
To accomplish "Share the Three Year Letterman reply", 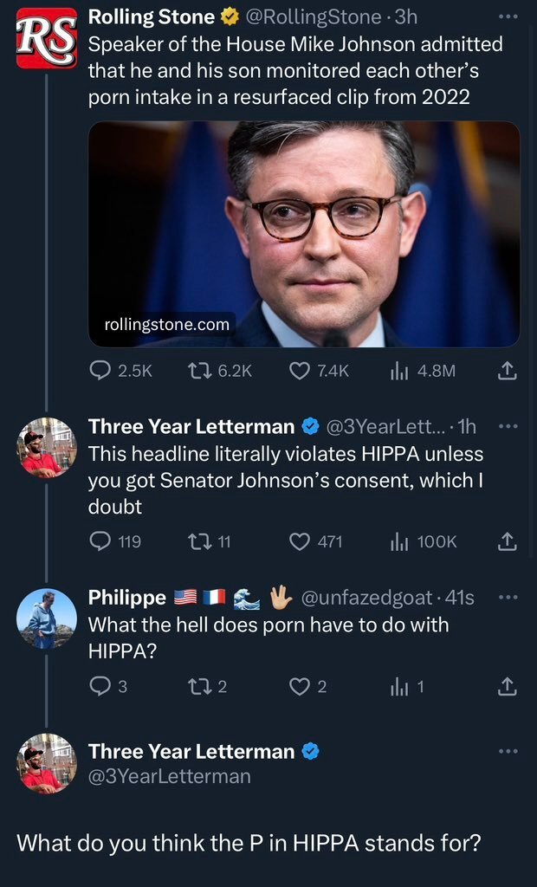I will [x=508, y=541].
